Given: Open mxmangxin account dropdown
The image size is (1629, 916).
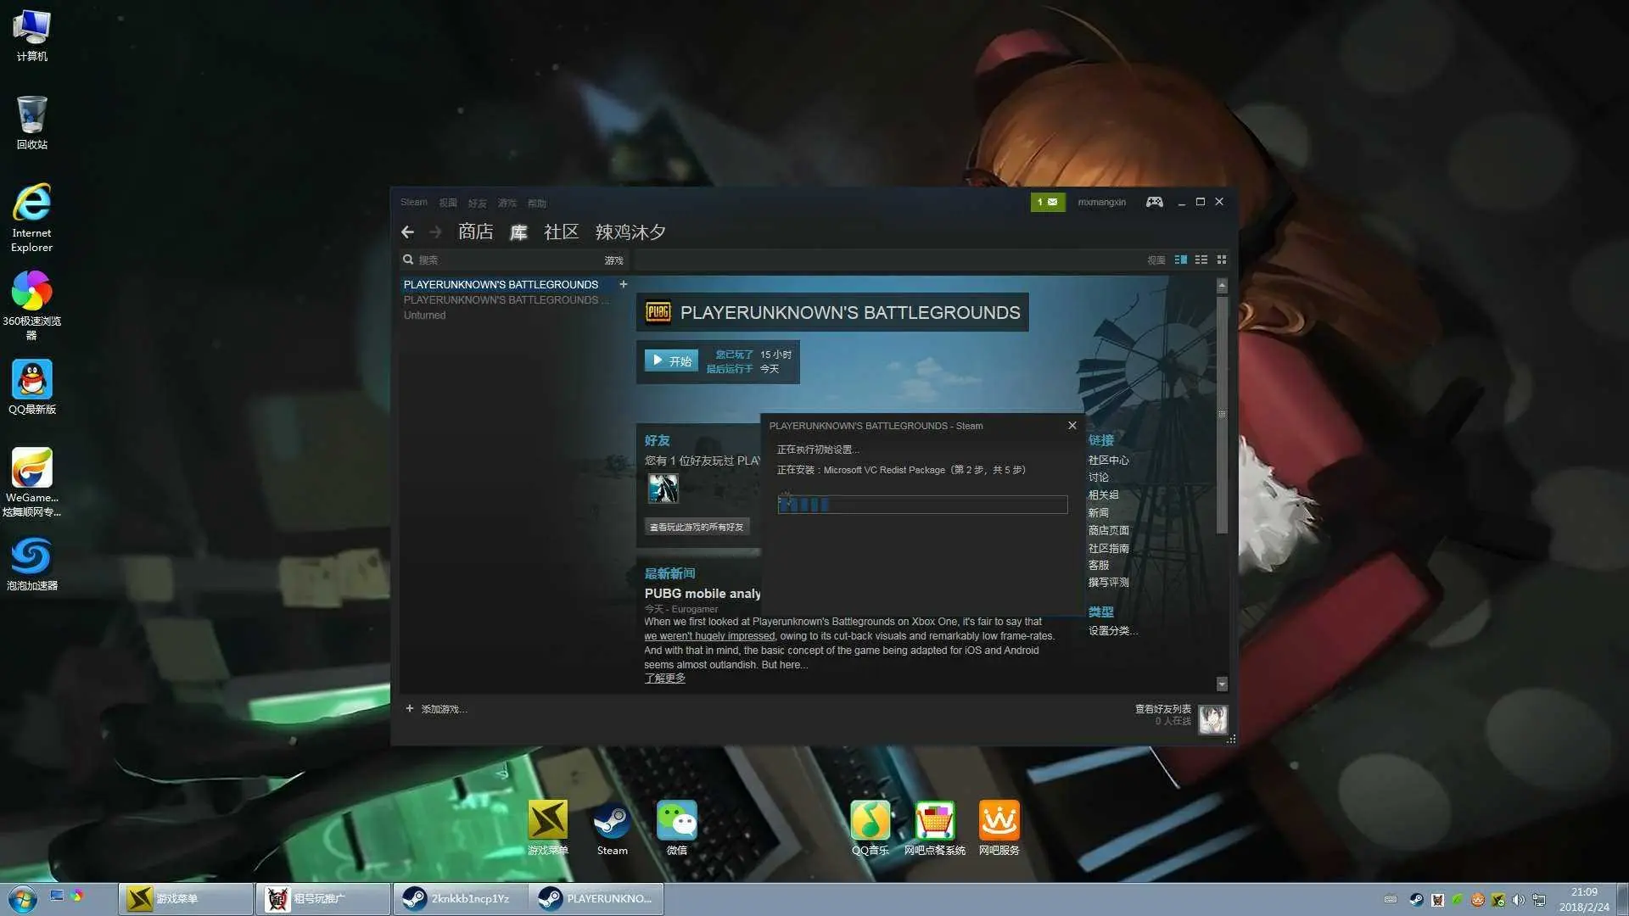Looking at the screenshot, I should (x=1101, y=202).
